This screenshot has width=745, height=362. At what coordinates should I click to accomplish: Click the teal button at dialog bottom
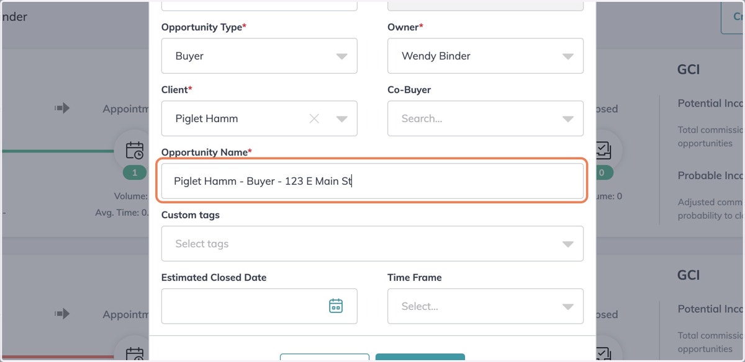420,358
